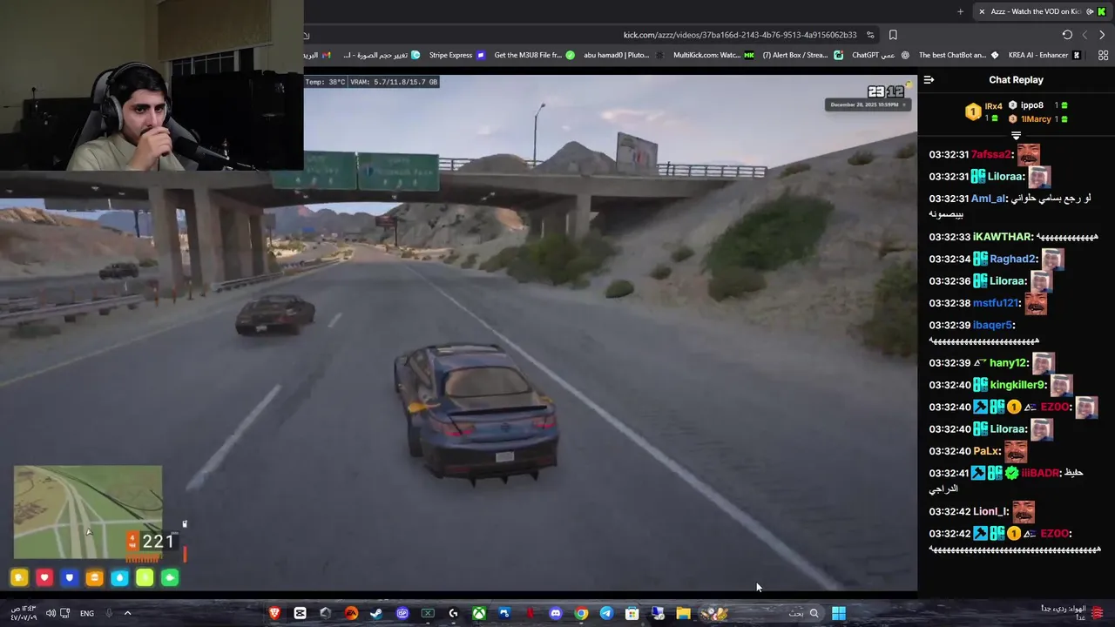Open a new tab with plus icon
The image size is (1115, 627).
pyautogui.click(x=960, y=11)
